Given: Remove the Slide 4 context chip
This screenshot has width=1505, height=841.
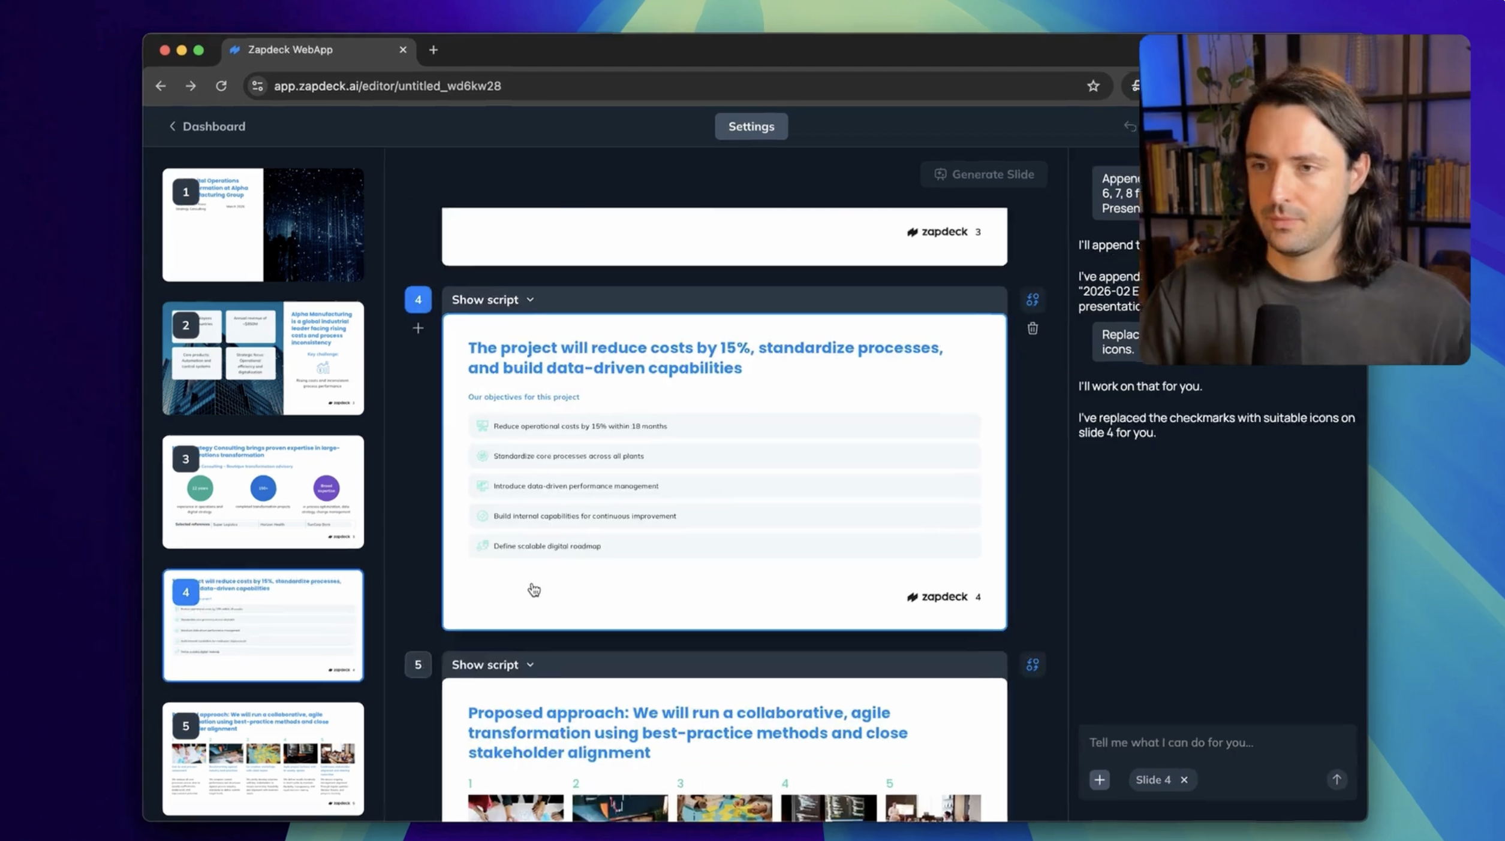Looking at the screenshot, I should tap(1184, 779).
